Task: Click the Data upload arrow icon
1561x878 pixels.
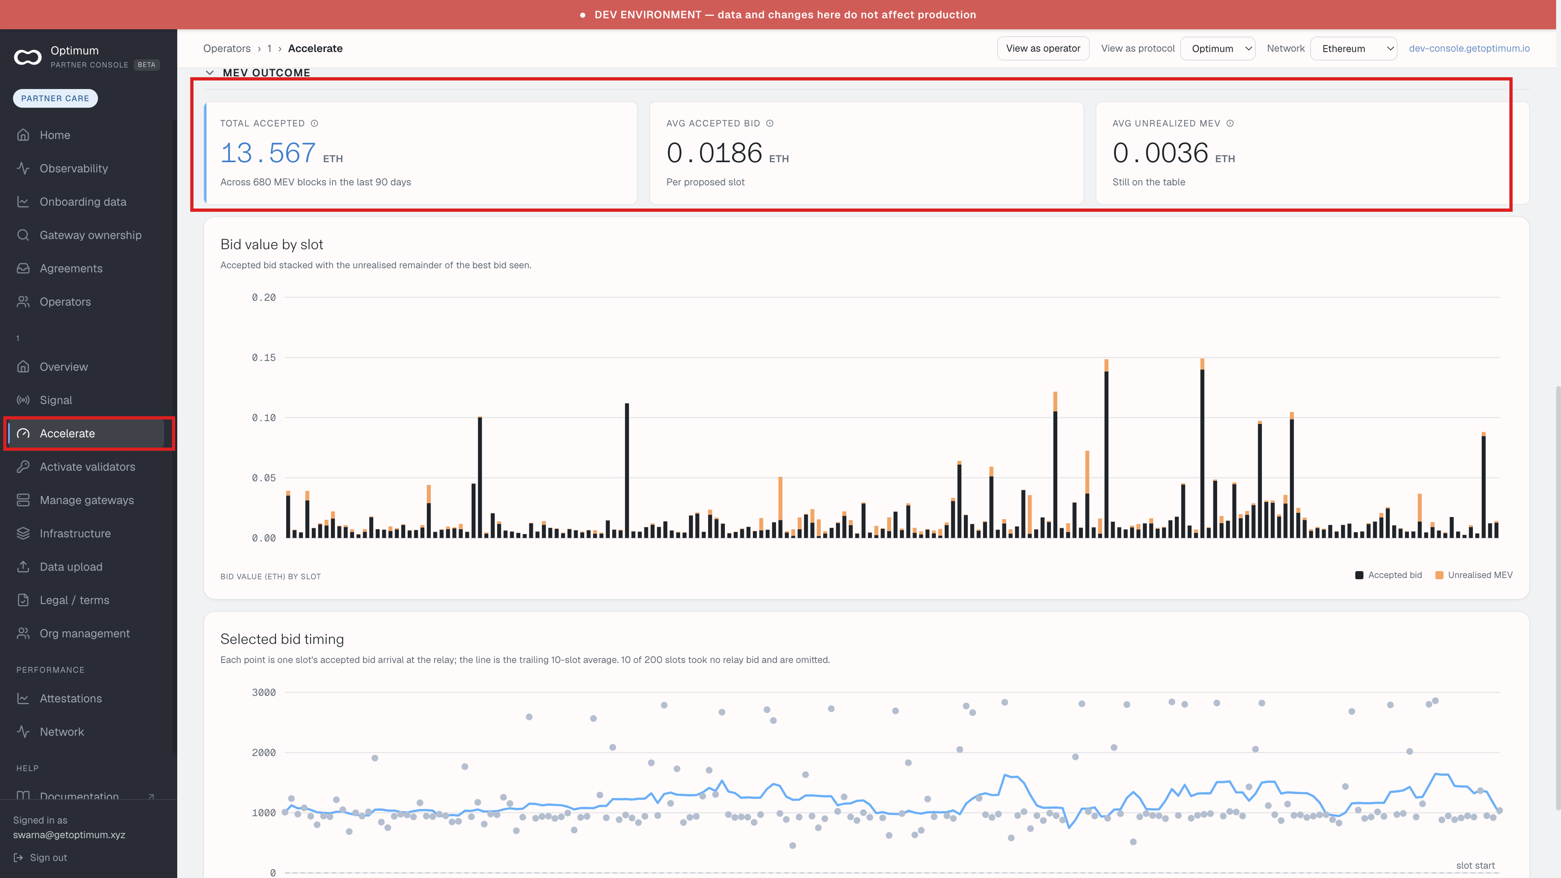Action: point(23,566)
